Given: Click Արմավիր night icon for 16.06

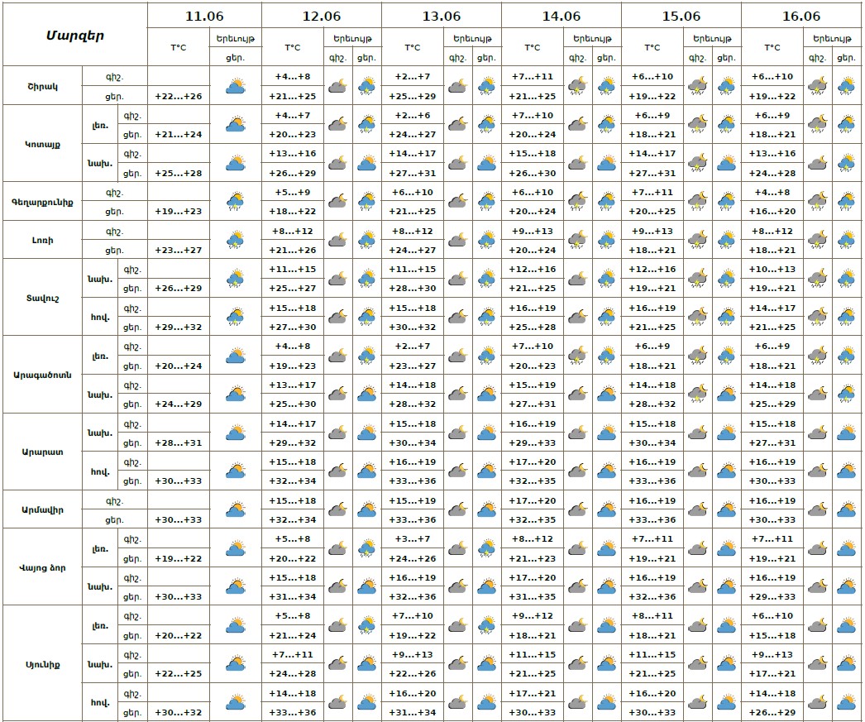Looking at the screenshot, I should 818,509.
